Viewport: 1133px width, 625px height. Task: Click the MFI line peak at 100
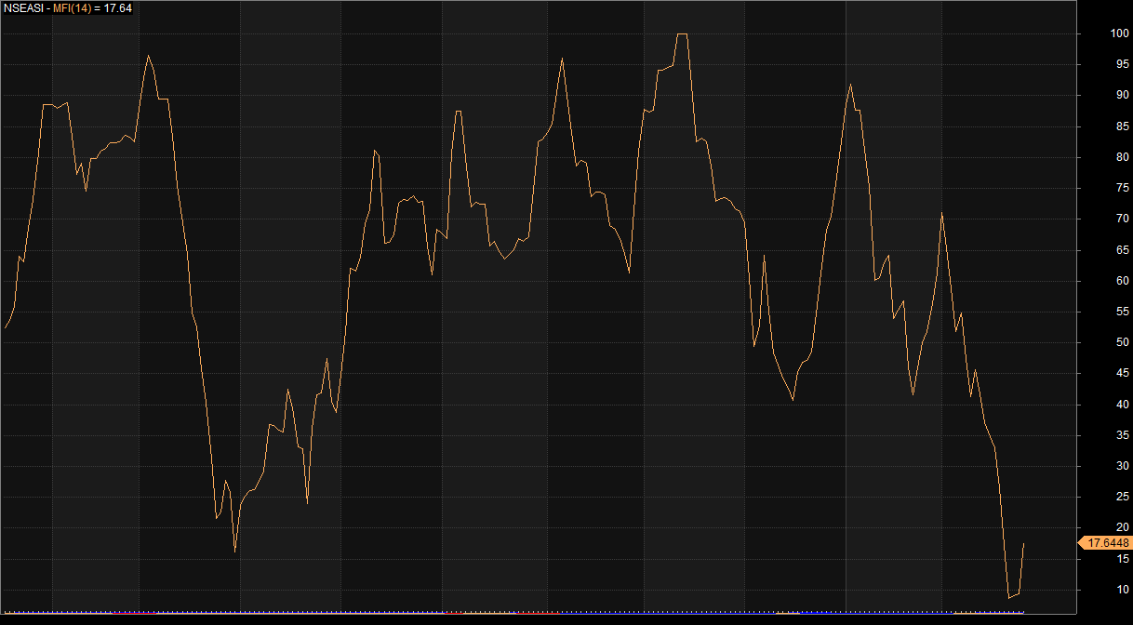pyautogui.click(x=682, y=34)
